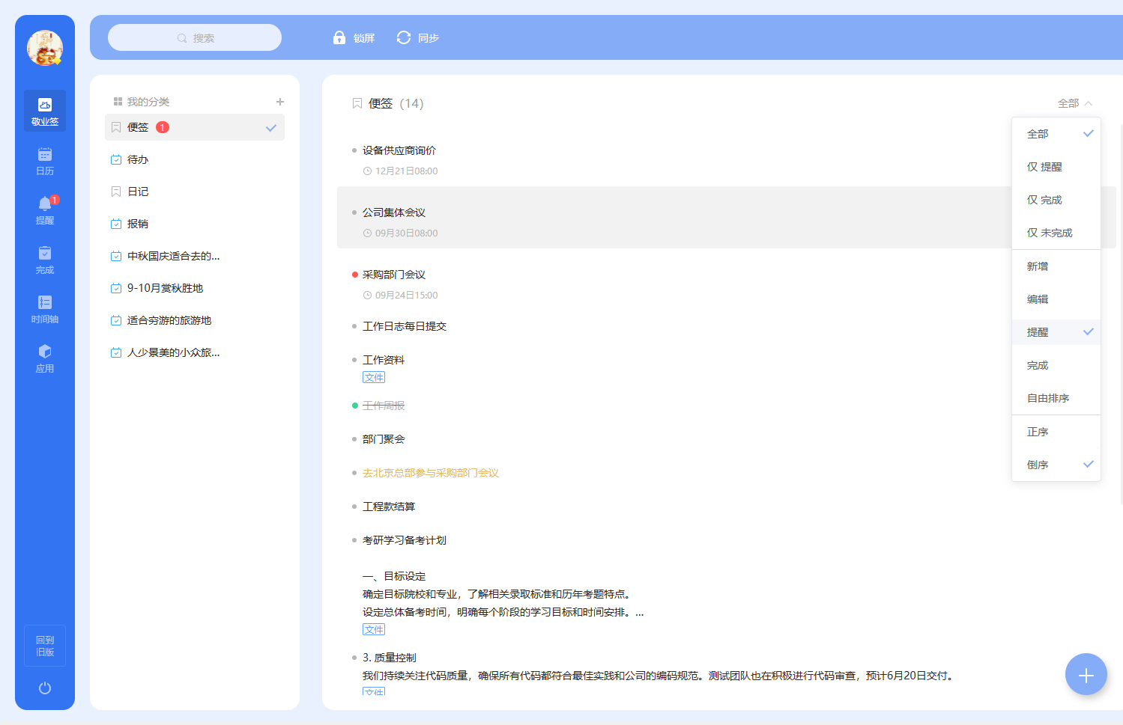The height and width of the screenshot is (725, 1123).
Task: Open the 采购部门会议 note
Action: coord(394,275)
